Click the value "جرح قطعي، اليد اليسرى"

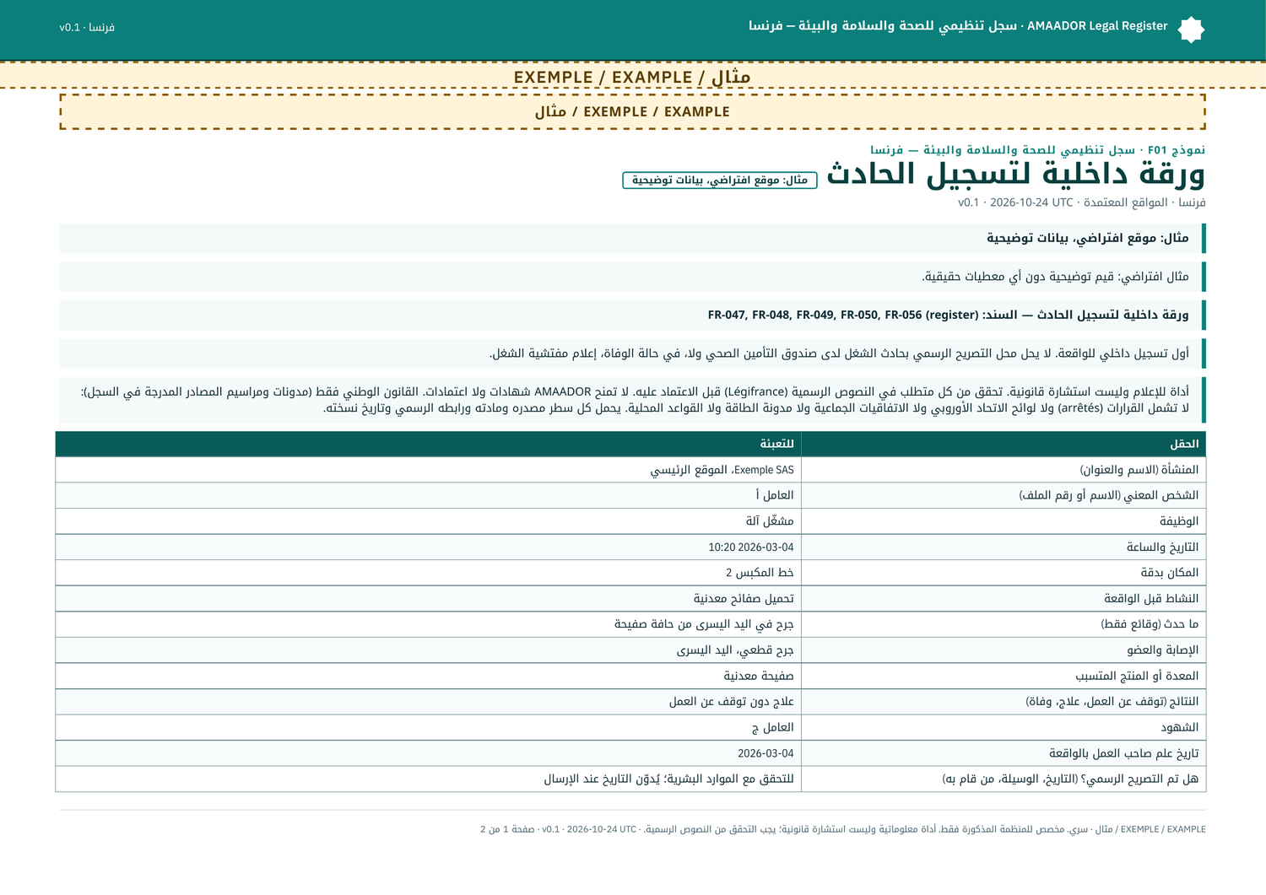coord(735,650)
